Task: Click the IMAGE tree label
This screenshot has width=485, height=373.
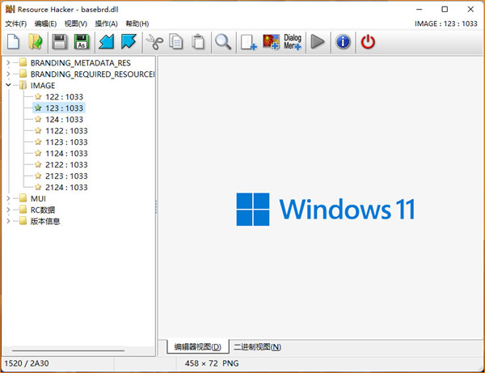Action: pos(43,86)
